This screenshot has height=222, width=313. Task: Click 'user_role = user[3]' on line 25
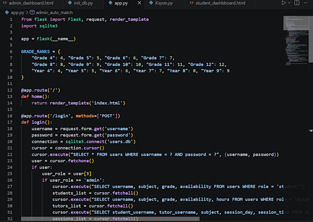pos(67,174)
